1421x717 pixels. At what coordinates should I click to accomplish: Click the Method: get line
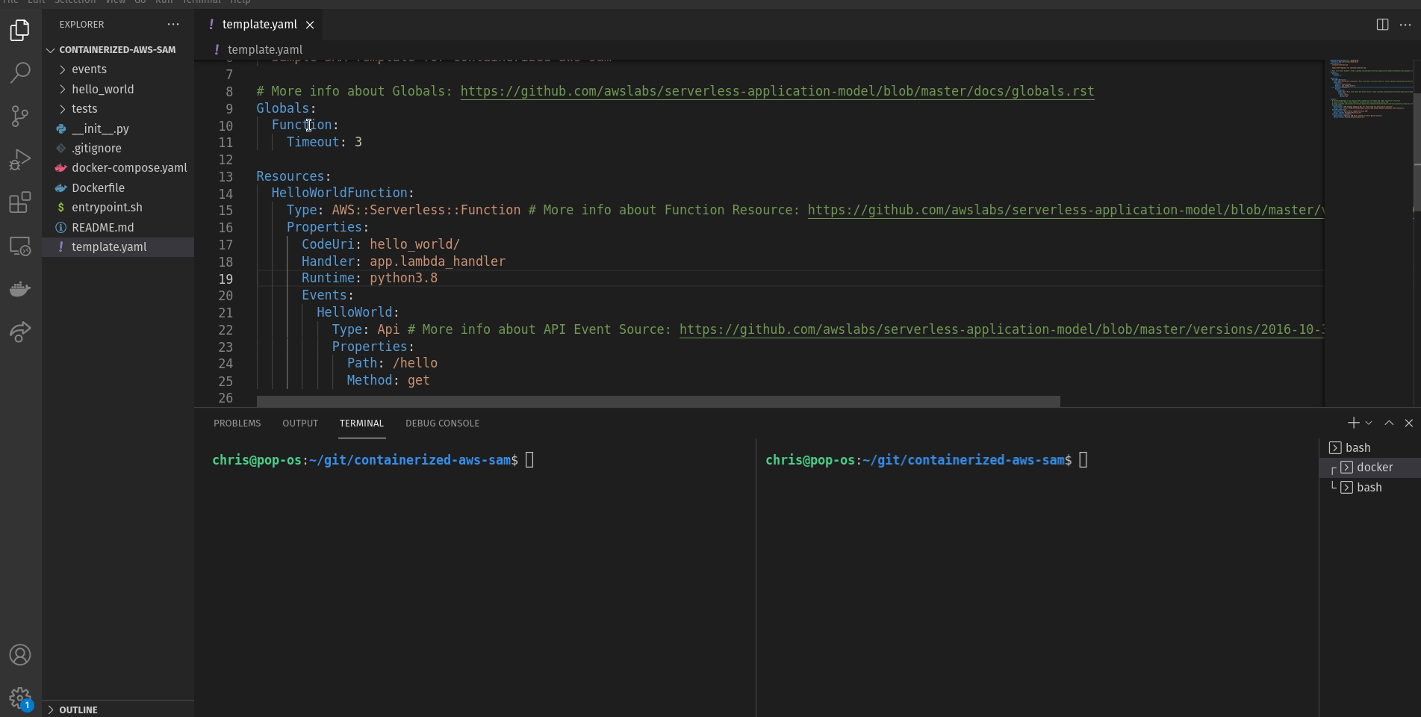388,380
